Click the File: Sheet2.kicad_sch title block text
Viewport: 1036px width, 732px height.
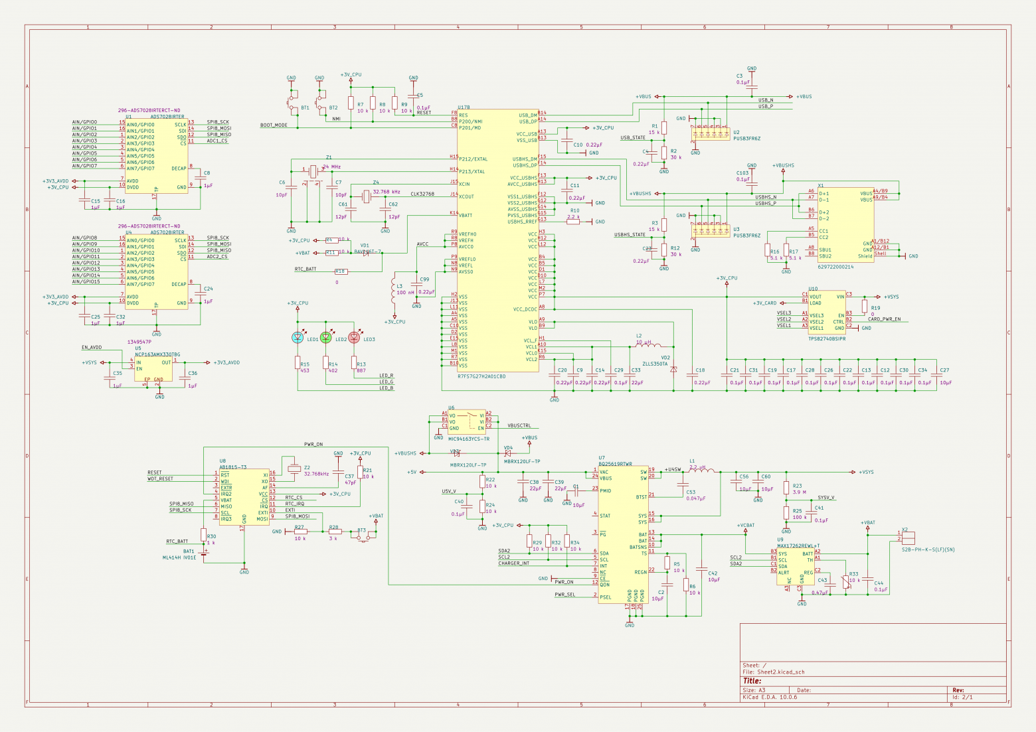tap(774, 672)
